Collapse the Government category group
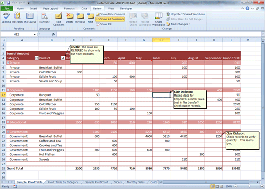 click(8, 132)
